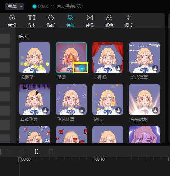Download the 小剧场 effect

coord(119,68)
